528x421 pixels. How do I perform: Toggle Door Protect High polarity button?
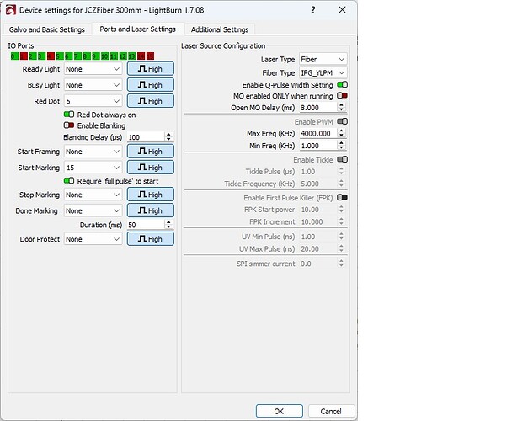click(x=150, y=239)
